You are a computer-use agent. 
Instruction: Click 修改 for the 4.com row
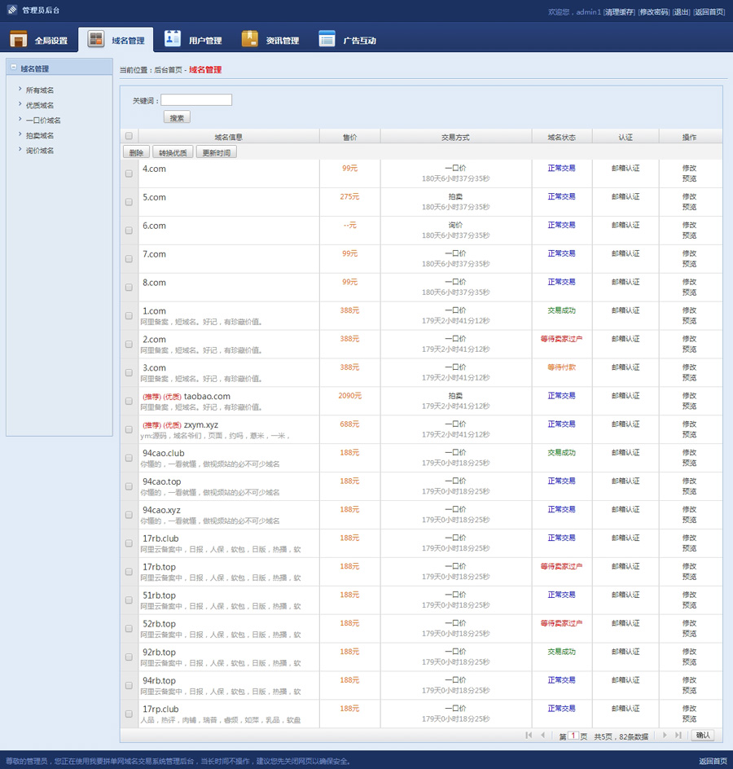[x=689, y=168]
